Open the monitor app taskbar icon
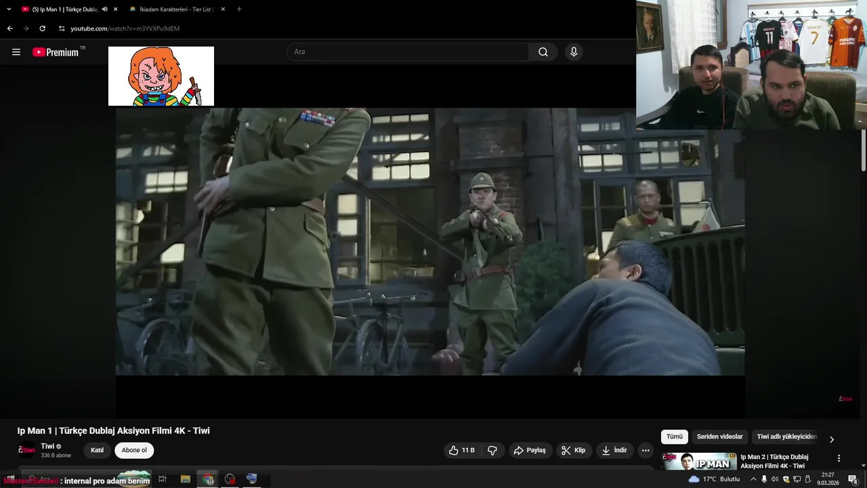The height and width of the screenshot is (488, 867). pyautogui.click(x=252, y=479)
